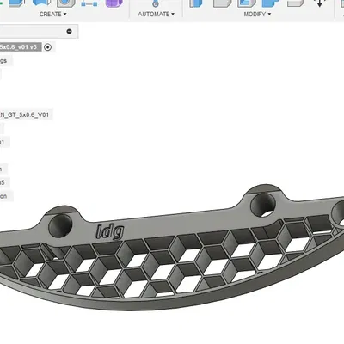344x344 pixels.
Task: Select the engraved 'ldg' text on the model
Action: (x=110, y=231)
